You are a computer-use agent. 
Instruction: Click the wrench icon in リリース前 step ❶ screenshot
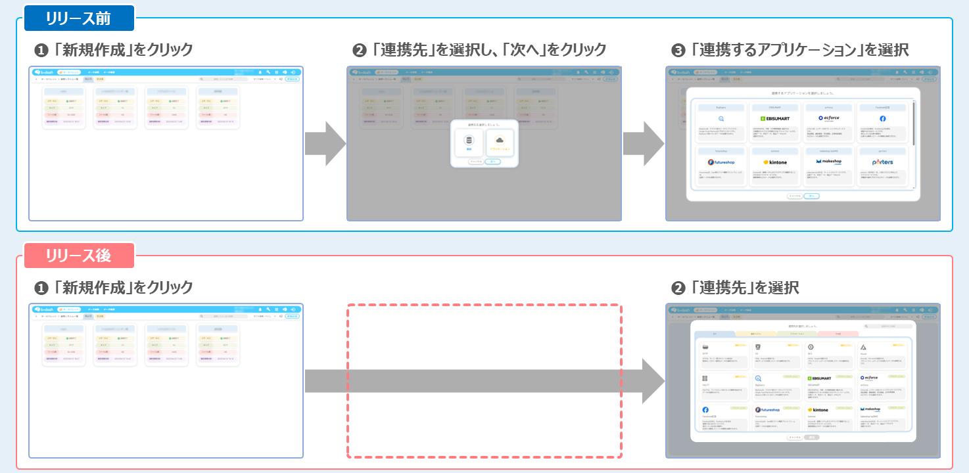[268, 72]
